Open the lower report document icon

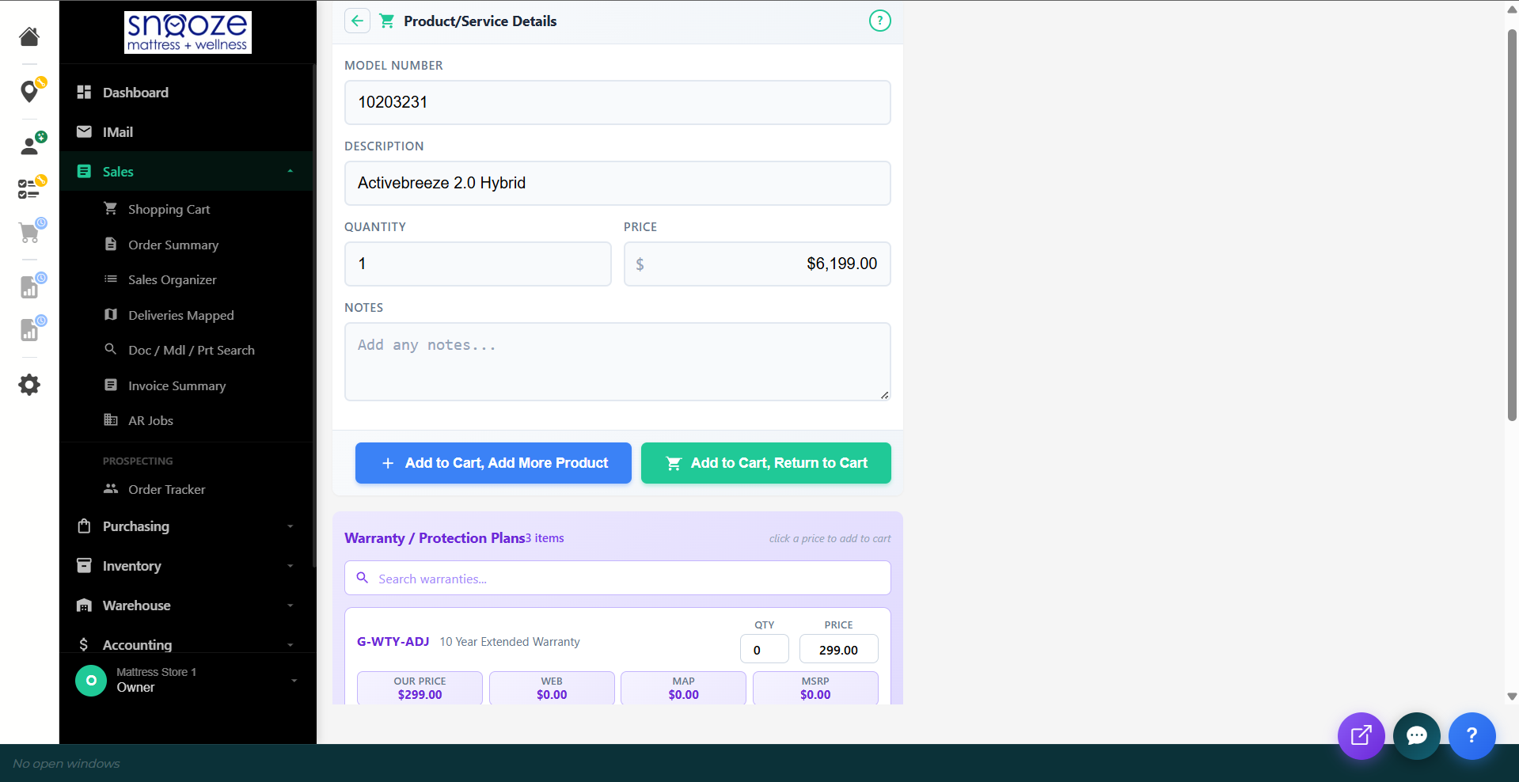click(x=30, y=328)
